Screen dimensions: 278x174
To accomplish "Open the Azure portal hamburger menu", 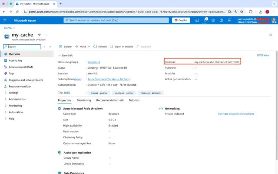I will point(5,20).
